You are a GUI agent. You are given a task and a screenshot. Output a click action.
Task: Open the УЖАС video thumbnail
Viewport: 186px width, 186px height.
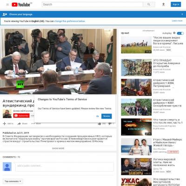coord(136,182)
